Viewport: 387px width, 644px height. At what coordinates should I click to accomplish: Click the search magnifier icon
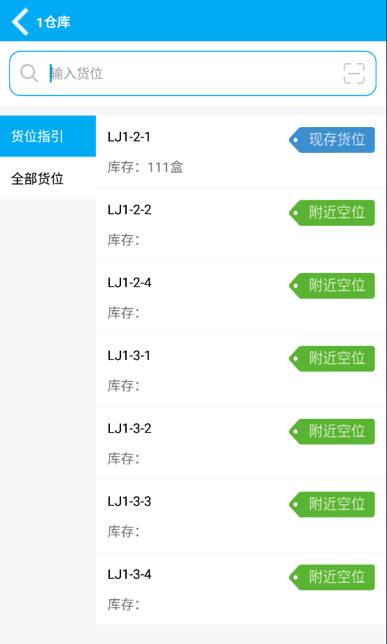tap(29, 74)
